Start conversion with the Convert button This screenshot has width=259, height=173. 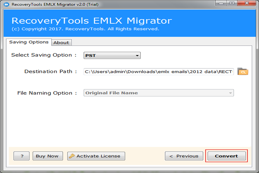click(x=226, y=156)
